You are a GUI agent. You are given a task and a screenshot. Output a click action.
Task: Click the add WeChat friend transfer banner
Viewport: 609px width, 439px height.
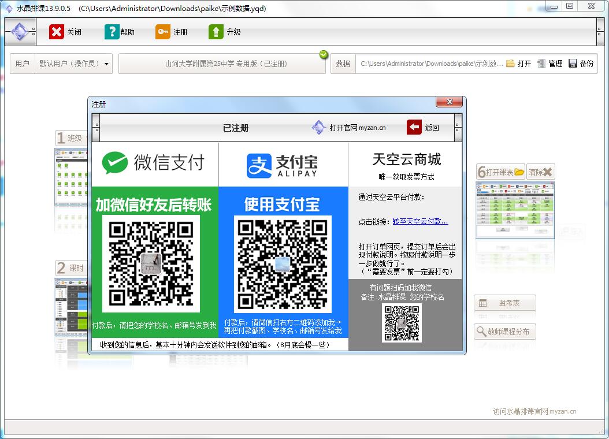point(154,204)
